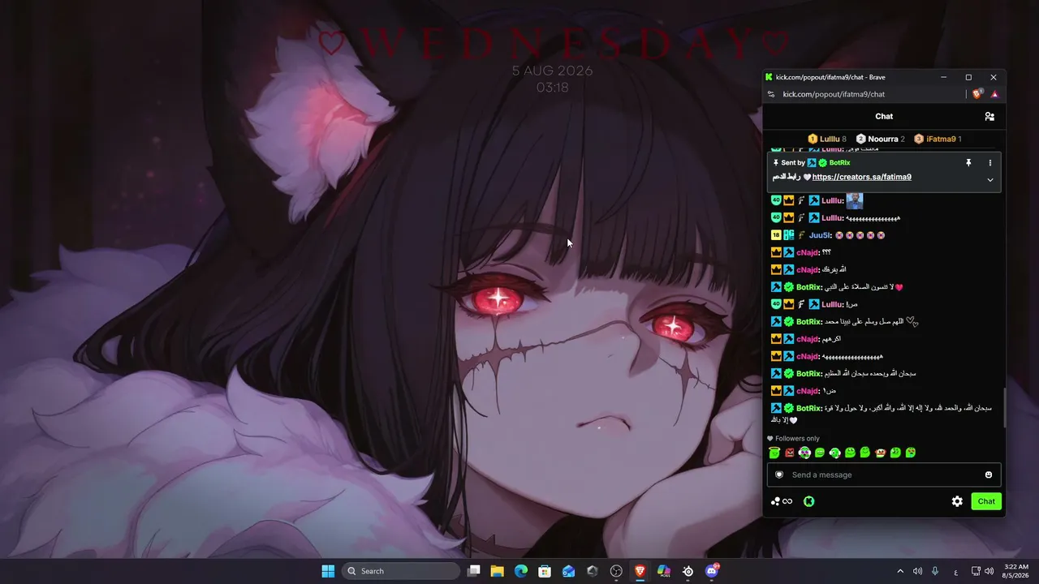Focus the Send a message field

coord(884,474)
